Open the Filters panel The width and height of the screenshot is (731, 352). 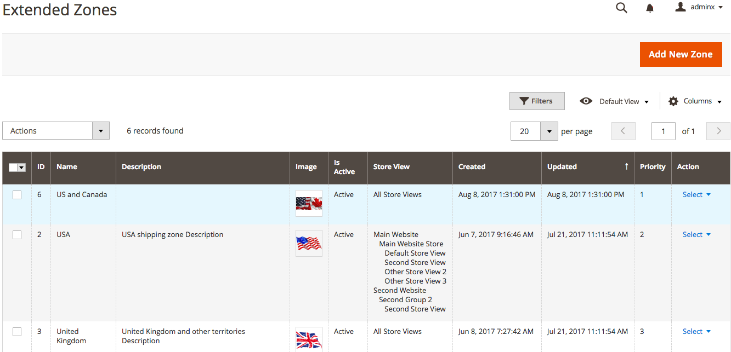tap(537, 101)
